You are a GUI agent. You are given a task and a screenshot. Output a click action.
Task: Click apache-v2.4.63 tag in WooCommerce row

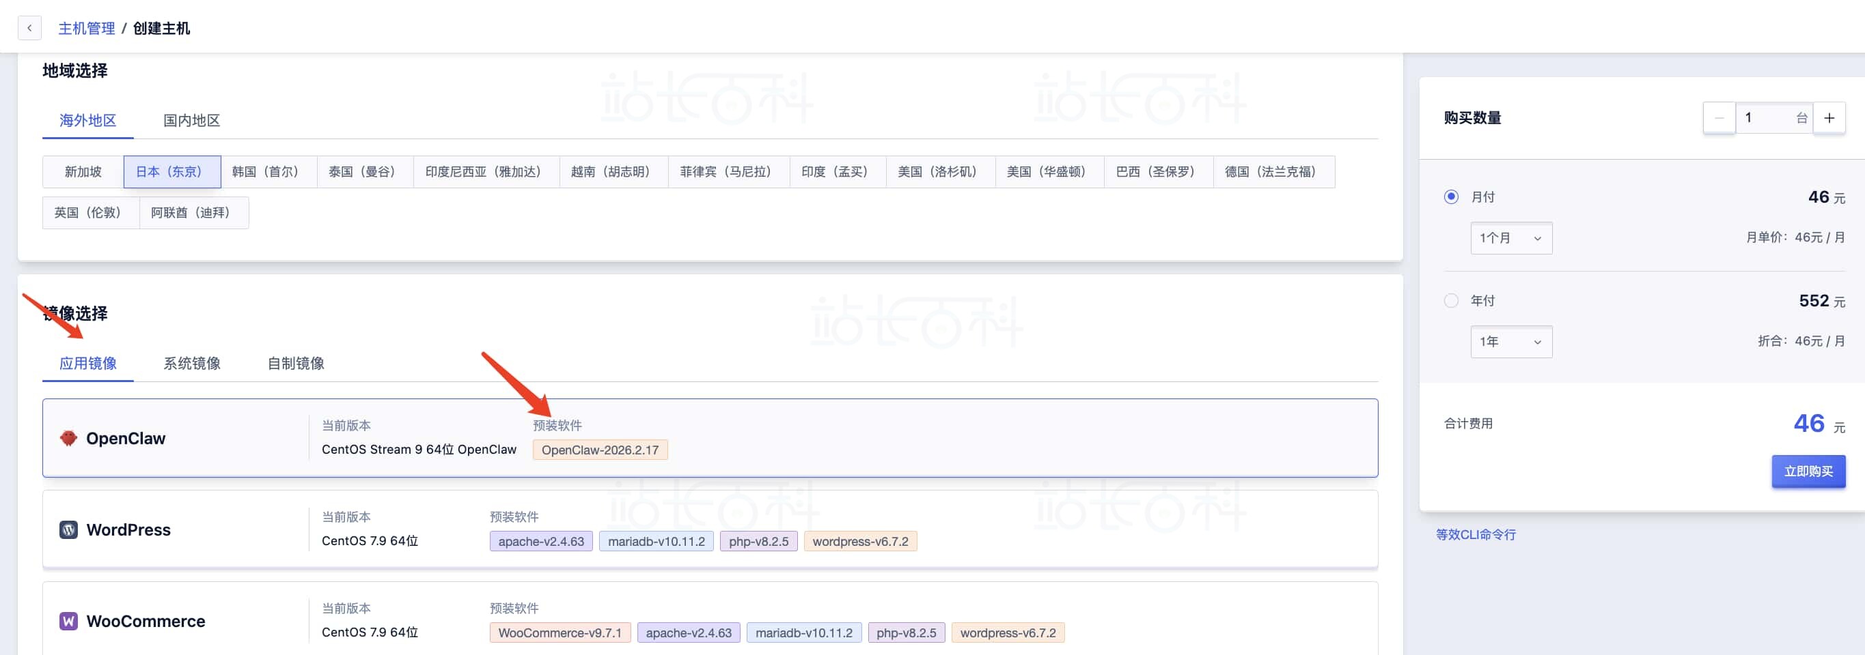tap(689, 632)
